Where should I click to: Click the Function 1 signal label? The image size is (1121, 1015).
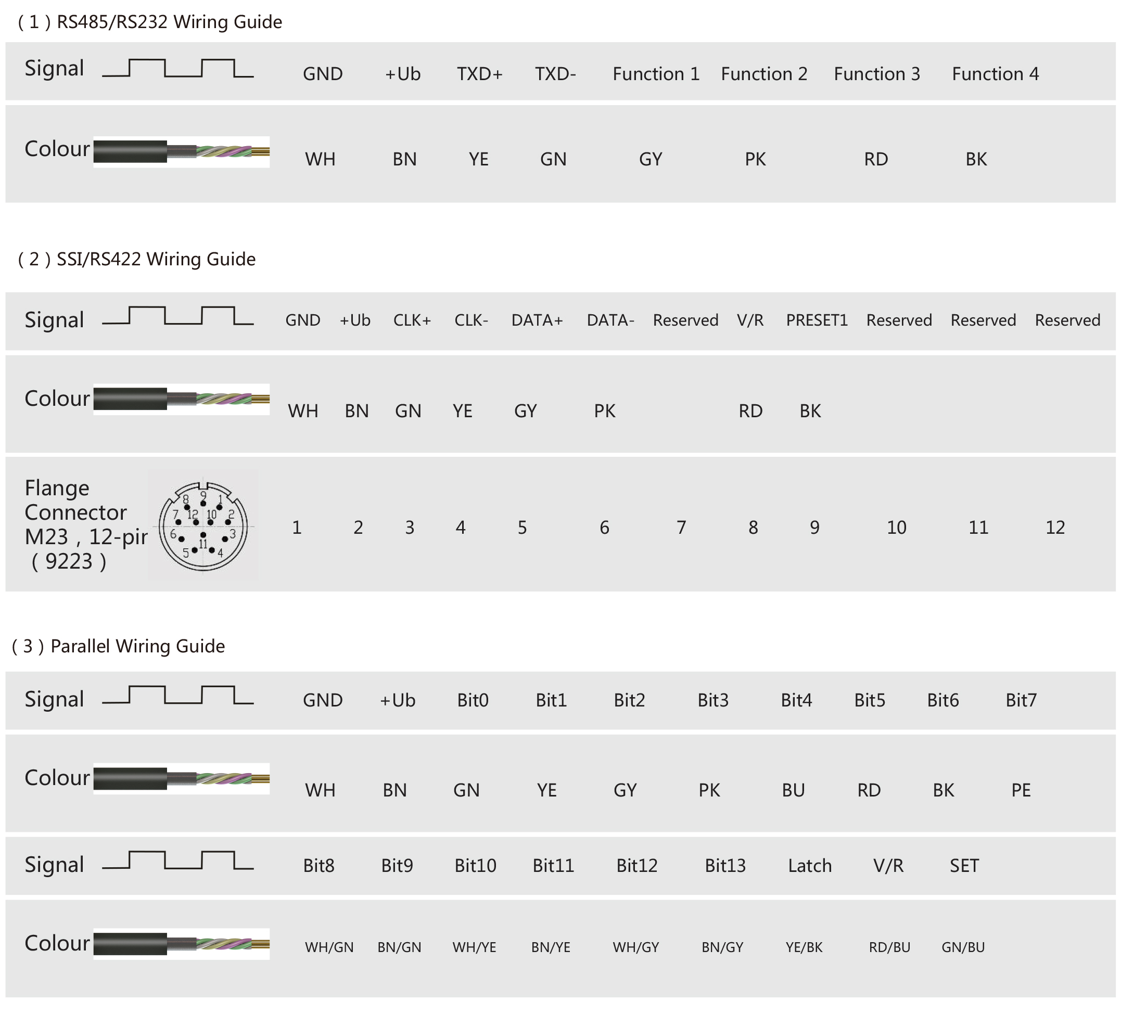656,74
